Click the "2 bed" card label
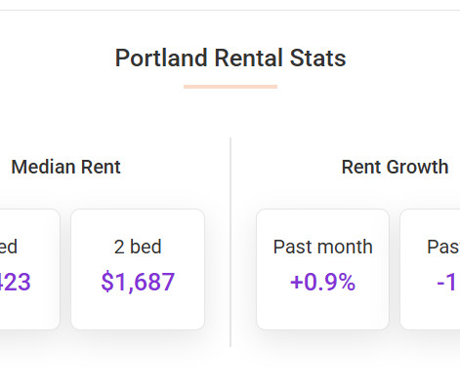 [x=138, y=247]
